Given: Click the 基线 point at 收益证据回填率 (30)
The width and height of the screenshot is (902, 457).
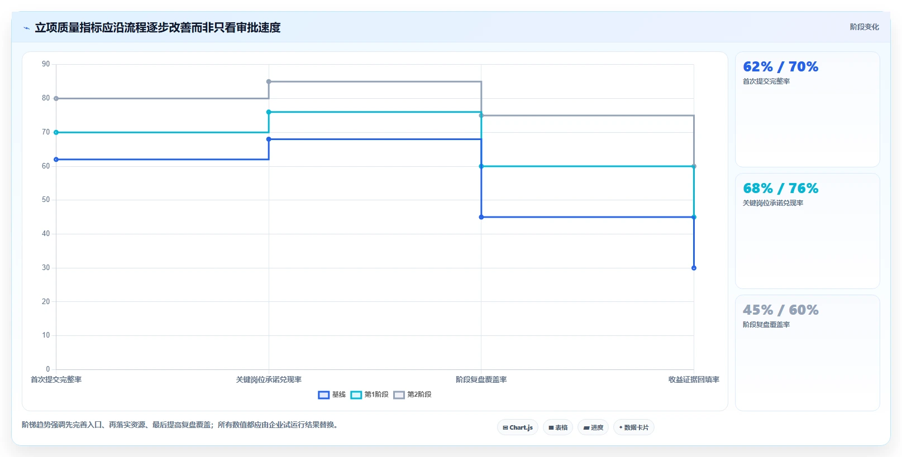Looking at the screenshot, I should (694, 268).
